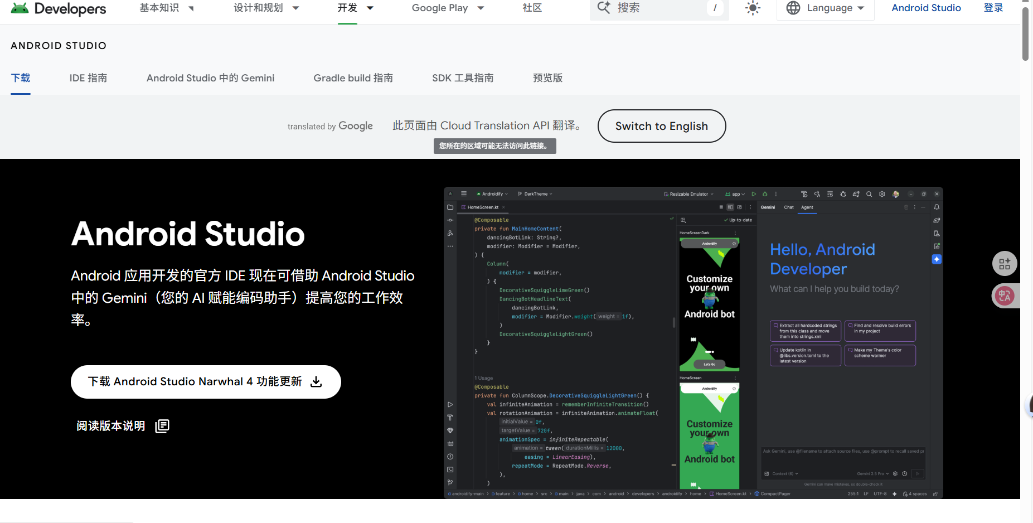The height and width of the screenshot is (523, 1033).
Task: Click the page vertical scrollbar thumb
Action: tap(1025, 33)
